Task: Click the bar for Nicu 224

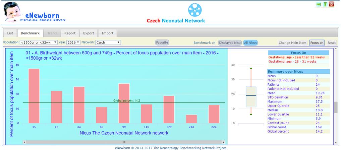Action: coord(214,114)
